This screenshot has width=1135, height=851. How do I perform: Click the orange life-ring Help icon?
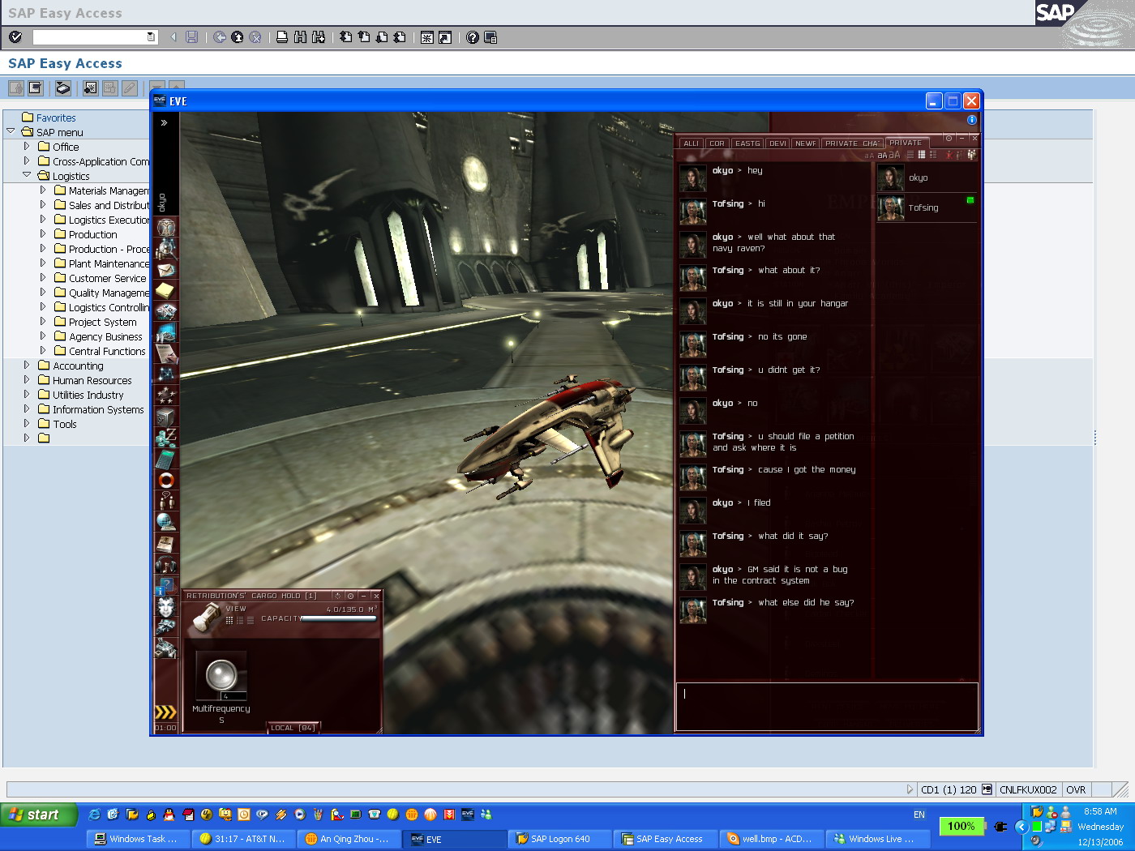point(166,480)
